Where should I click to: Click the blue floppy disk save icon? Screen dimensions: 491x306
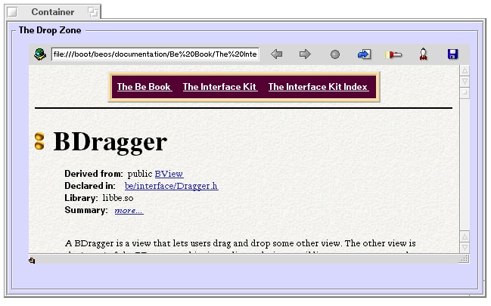pyautogui.click(x=452, y=54)
